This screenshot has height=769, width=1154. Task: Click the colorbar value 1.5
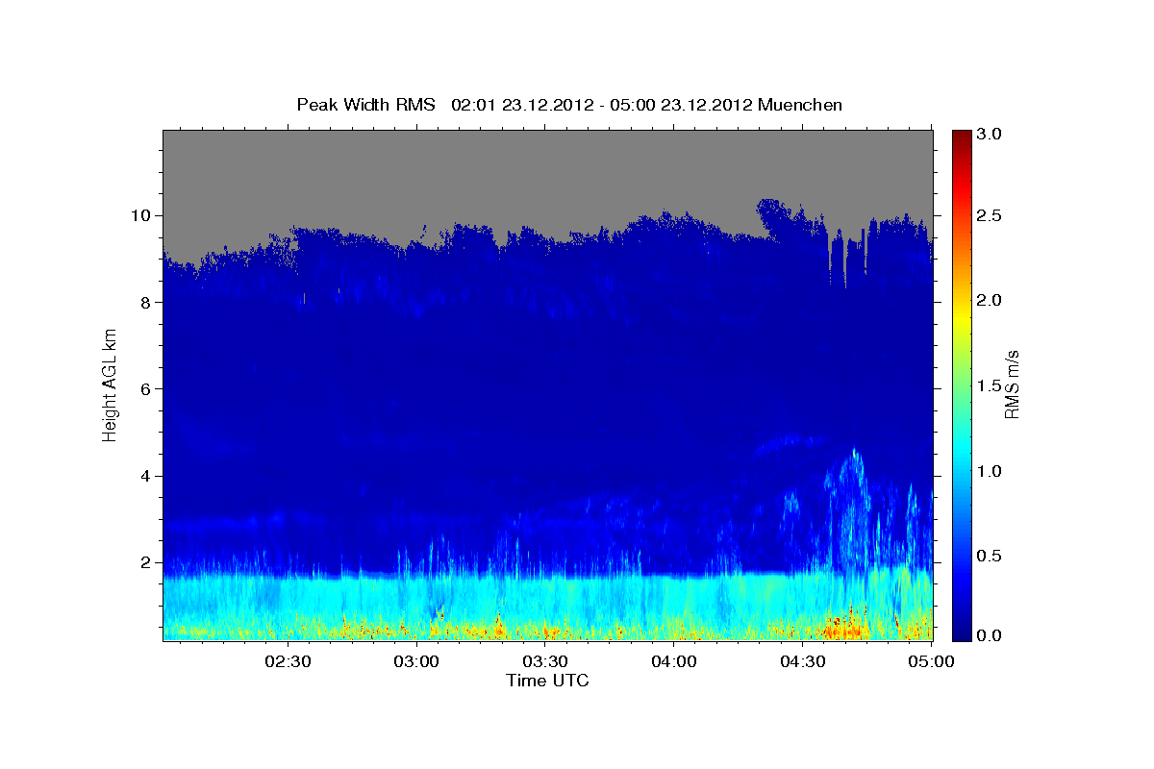pyautogui.click(x=991, y=385)
